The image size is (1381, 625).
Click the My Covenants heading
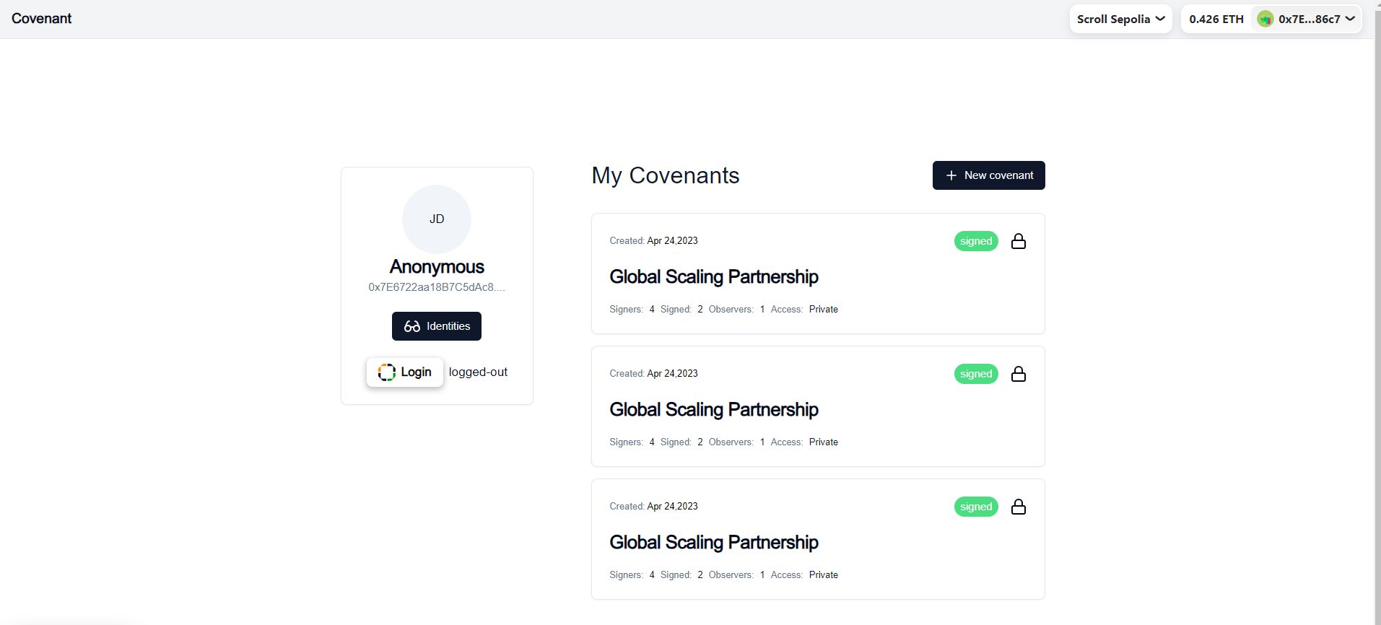666,175
